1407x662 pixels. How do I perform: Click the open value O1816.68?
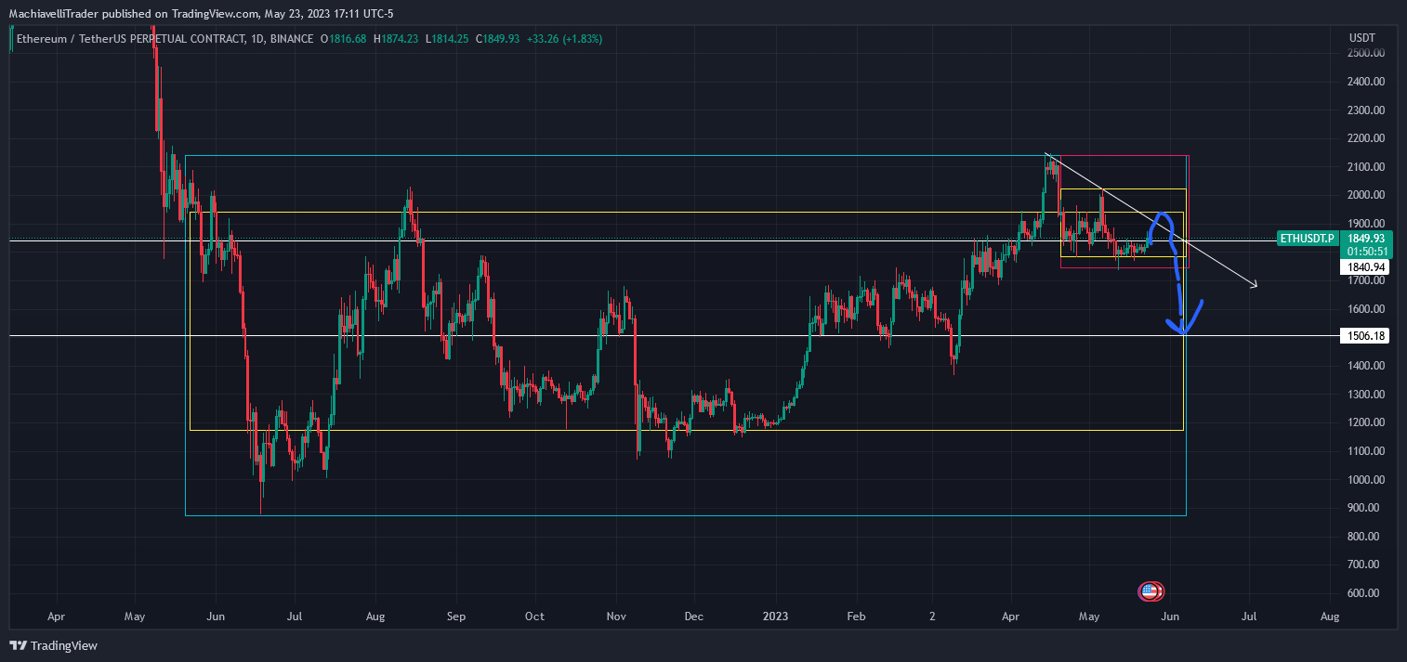coord(344,39)
